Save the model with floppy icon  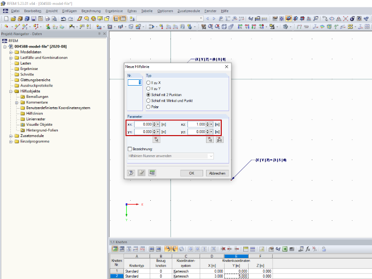[34, 19]
